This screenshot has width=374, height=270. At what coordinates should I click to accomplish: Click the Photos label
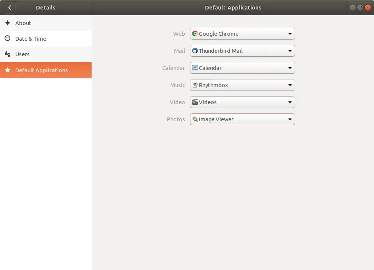pos(176,119)
